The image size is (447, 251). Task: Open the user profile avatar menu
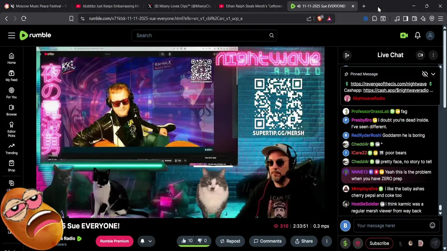[x=430, y=35]
